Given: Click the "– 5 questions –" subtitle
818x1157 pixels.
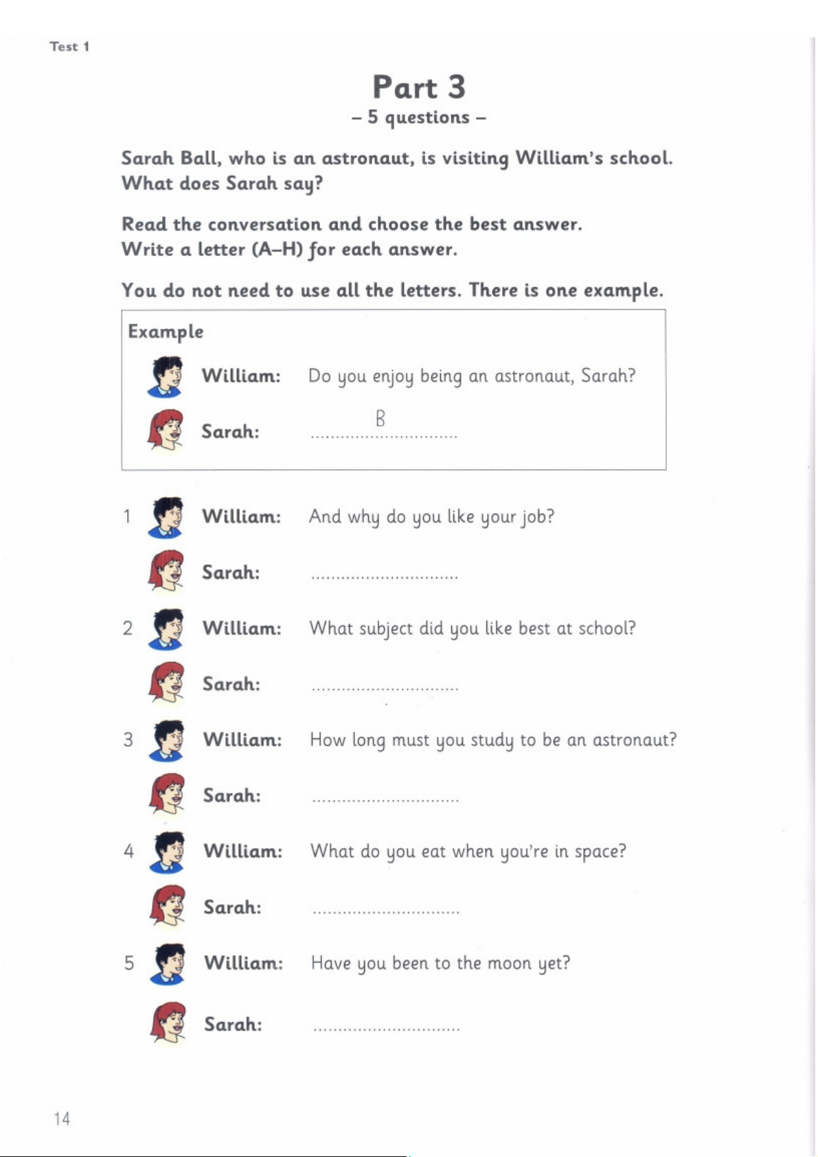Looking at the screenshot, I should click(x=419, y=117).
